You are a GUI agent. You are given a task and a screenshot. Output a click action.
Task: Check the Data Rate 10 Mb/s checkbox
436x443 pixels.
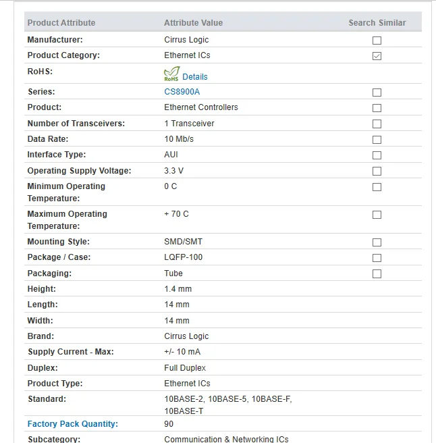point(377,140)
